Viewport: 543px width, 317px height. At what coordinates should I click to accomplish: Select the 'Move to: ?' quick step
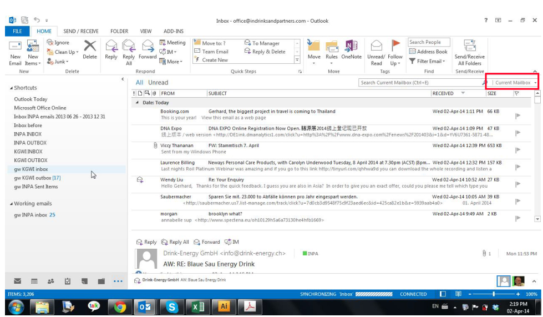pyautogui.click(x=210, y=43)
